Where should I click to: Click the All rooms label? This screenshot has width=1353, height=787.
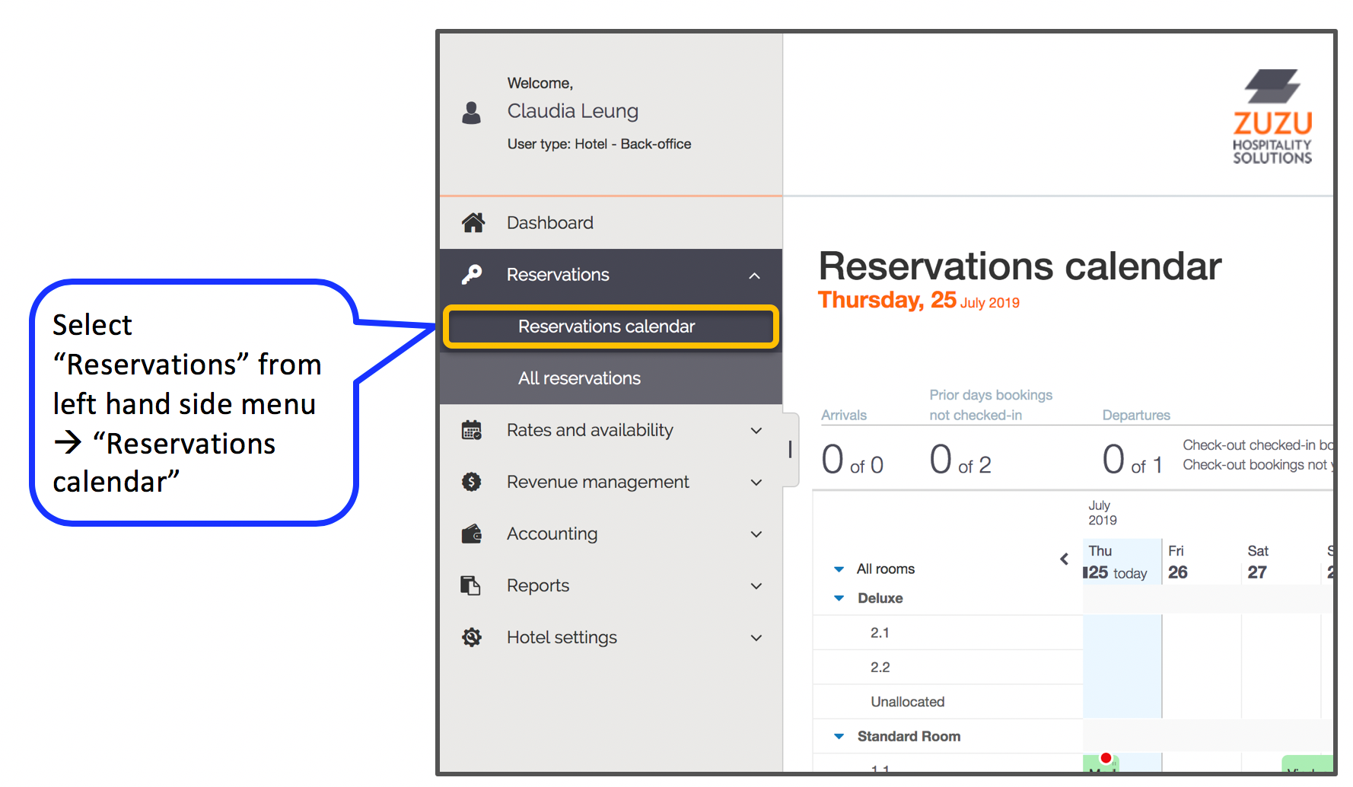point(885,569)
